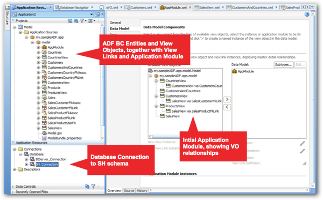Viewport: 323px width, 200px height.
Task: Open the Structure side panel
Action: [x=7, y=18]
